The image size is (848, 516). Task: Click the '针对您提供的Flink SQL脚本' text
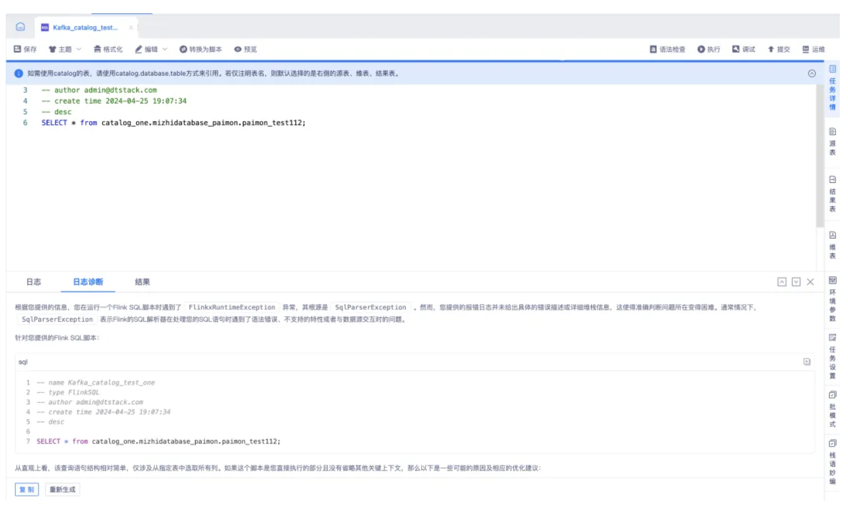pos(57,337)
